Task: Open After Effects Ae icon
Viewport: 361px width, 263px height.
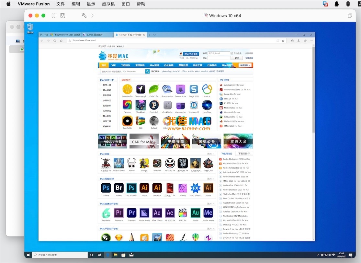Action: (x=157, y=213)
